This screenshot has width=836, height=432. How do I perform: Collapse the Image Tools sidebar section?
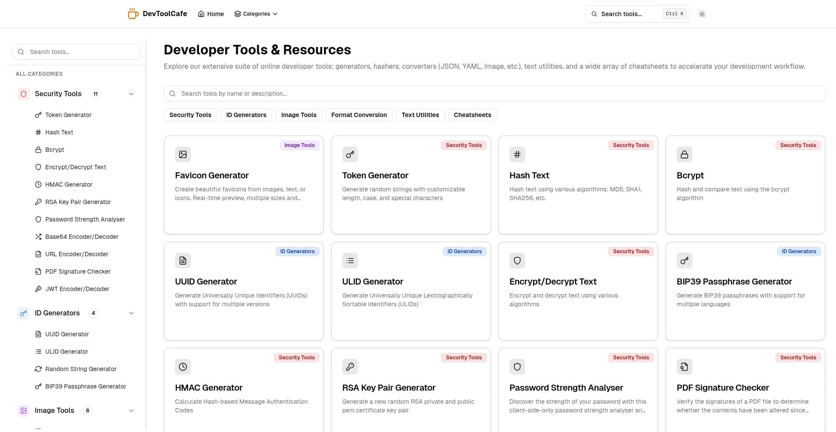coord(131,411)
